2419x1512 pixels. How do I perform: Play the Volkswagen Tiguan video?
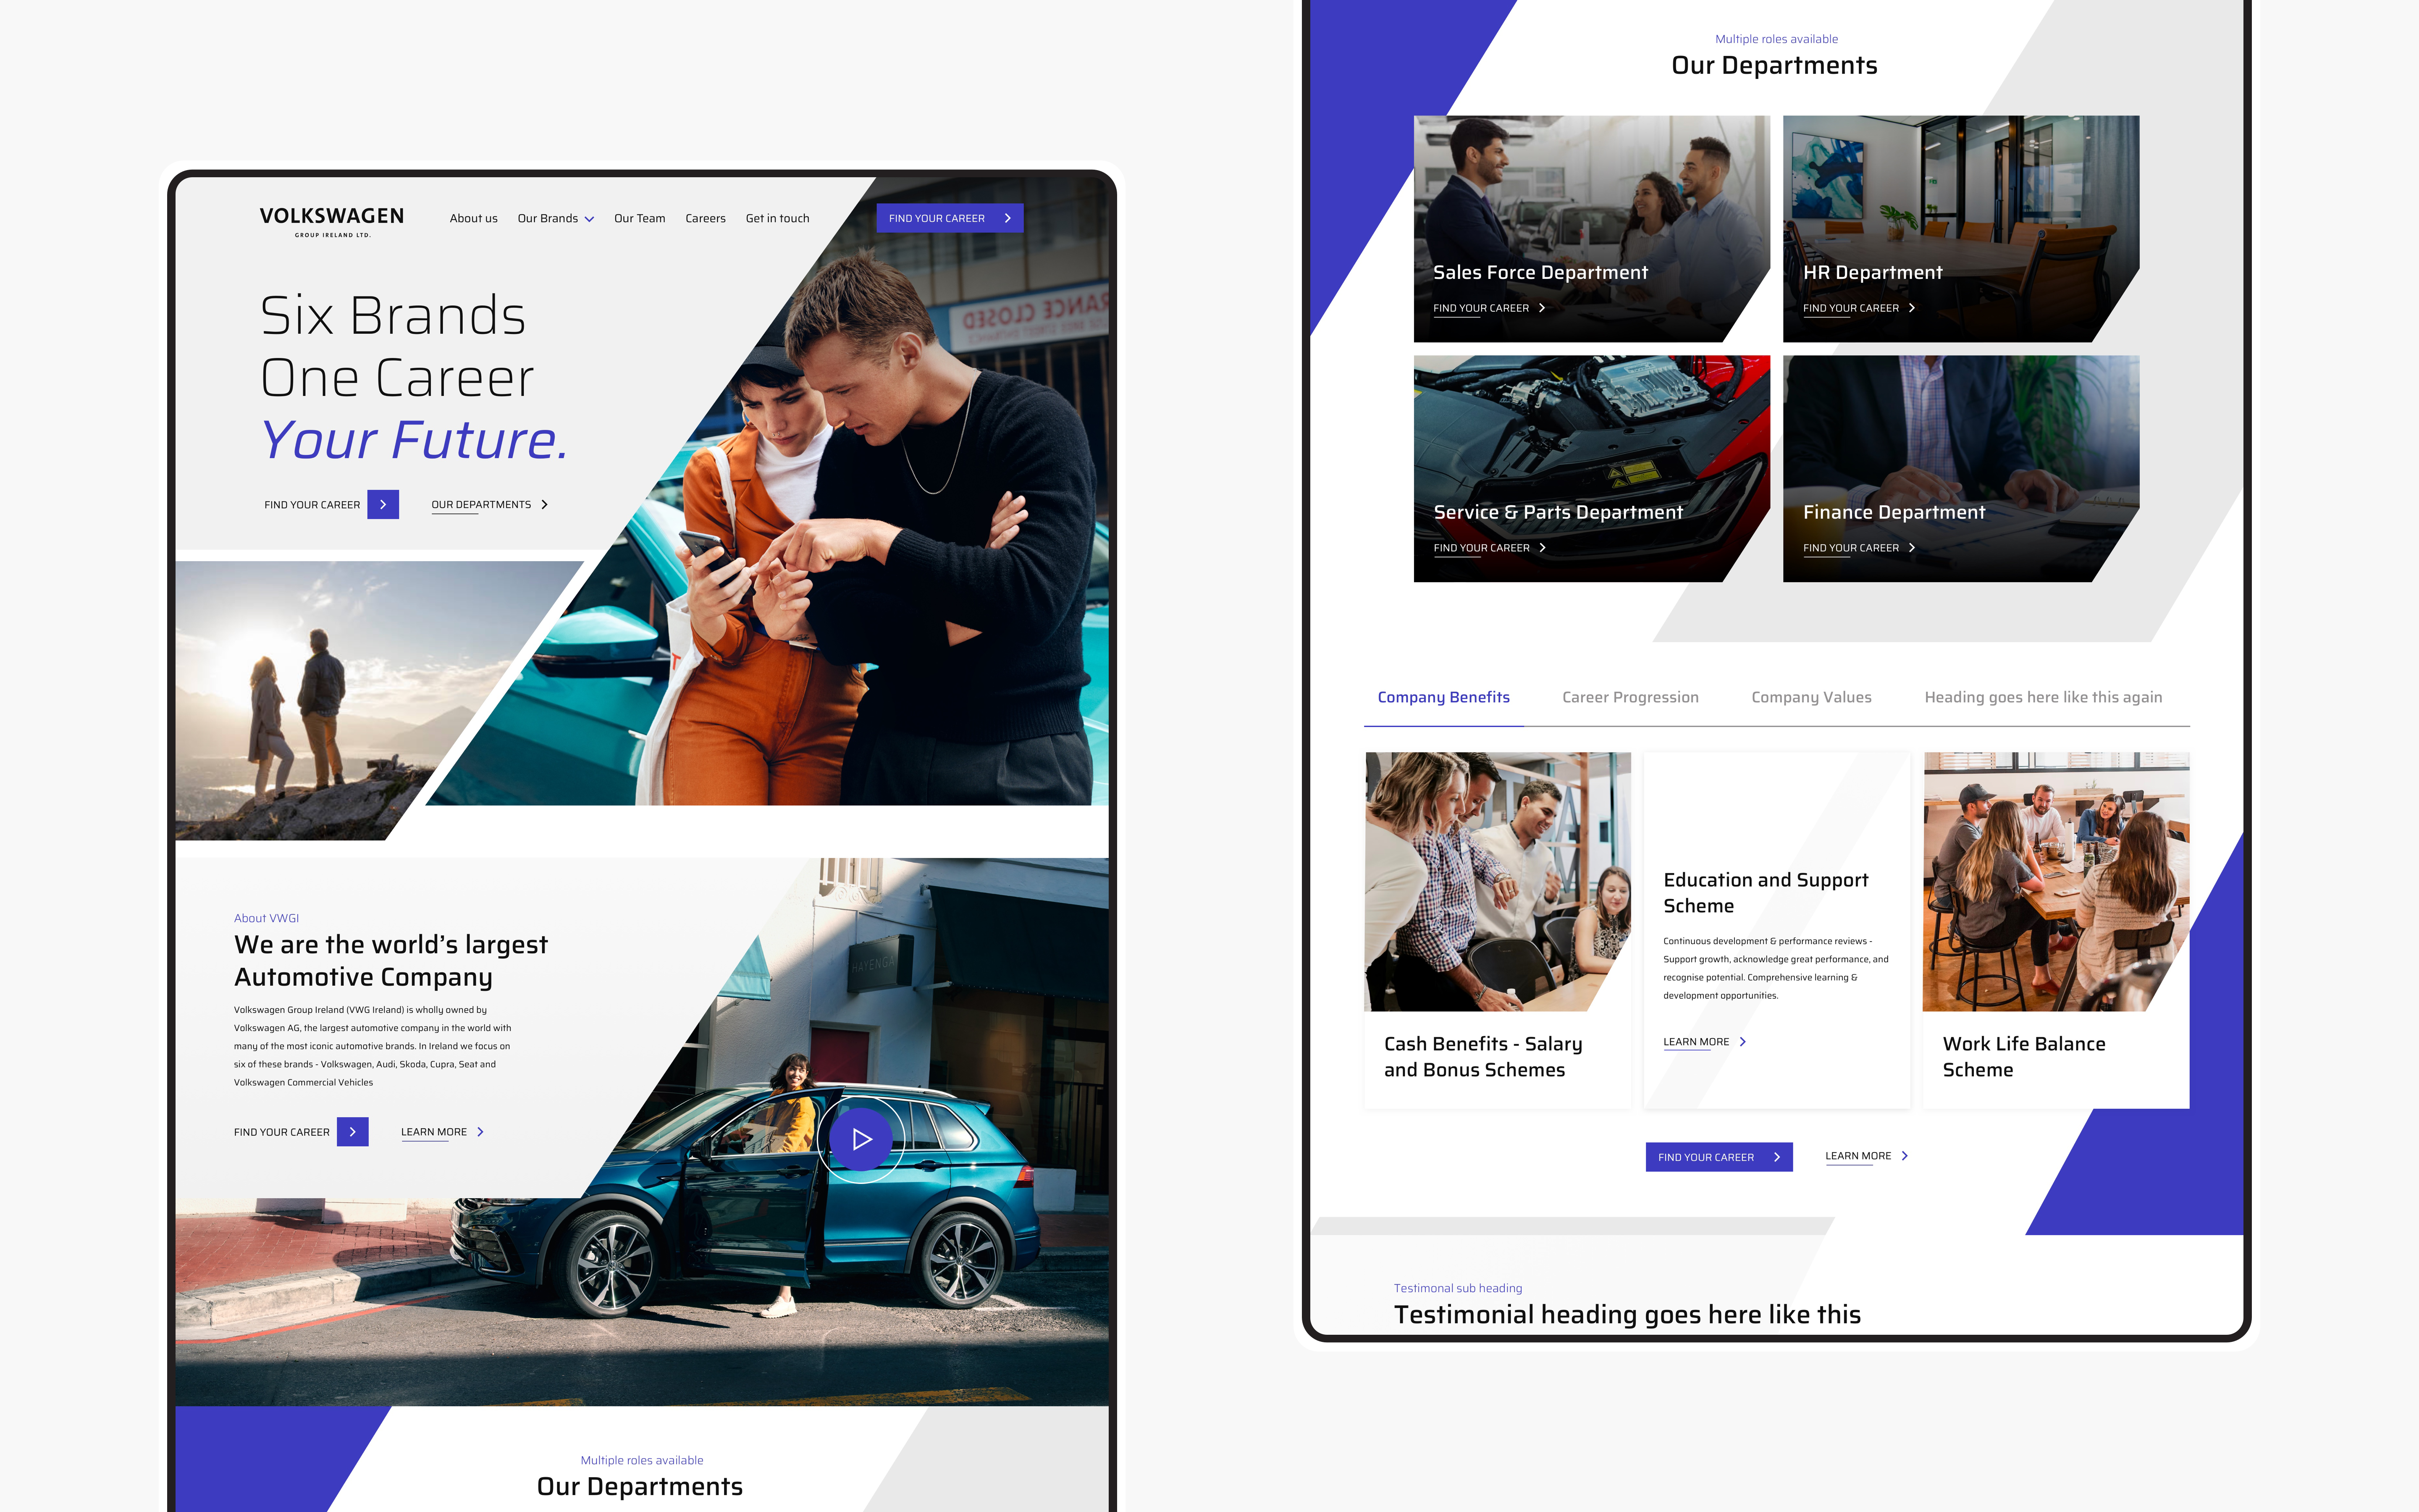tap(861, 1139)
